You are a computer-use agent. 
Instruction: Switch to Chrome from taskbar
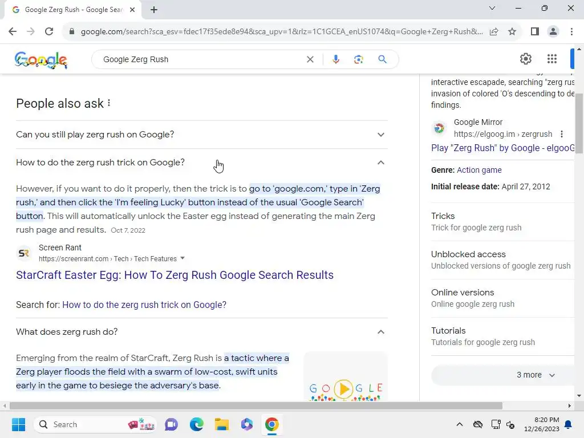tap(272, 424)
